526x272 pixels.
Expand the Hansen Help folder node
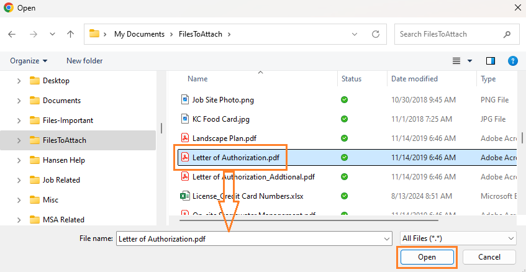(19, 160)
